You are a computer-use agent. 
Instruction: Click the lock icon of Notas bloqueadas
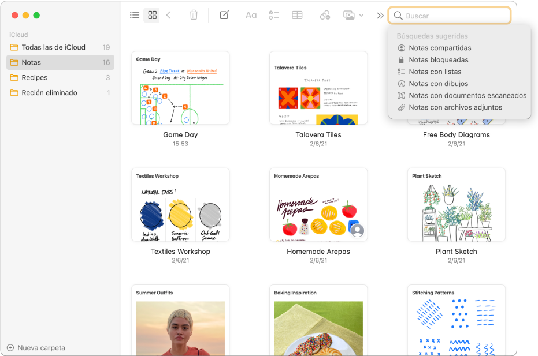[x=401, y=60]
